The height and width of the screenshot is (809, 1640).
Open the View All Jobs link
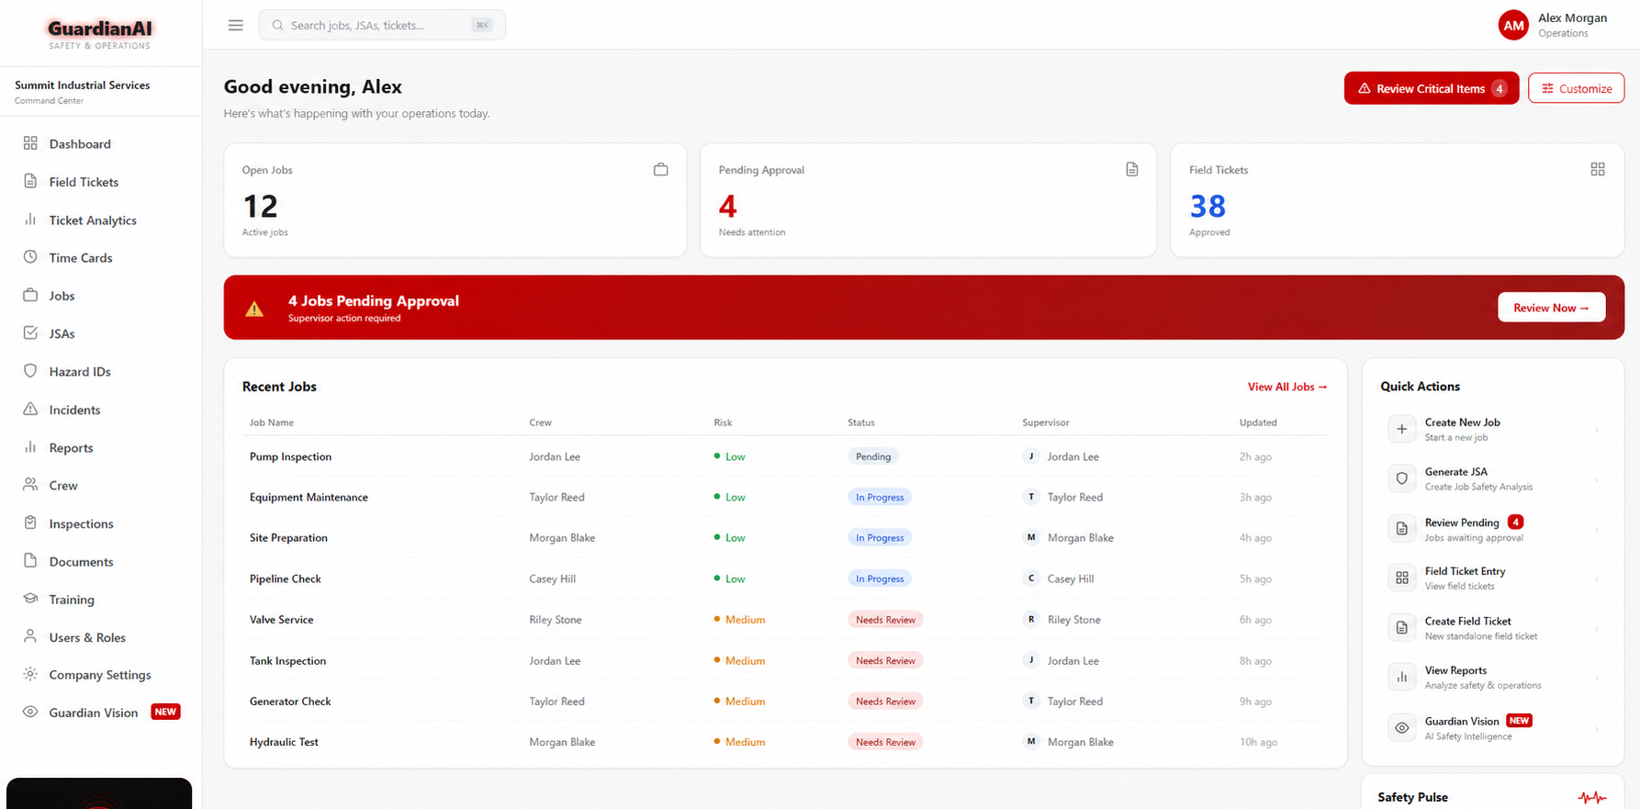[x=1287, y=387]
